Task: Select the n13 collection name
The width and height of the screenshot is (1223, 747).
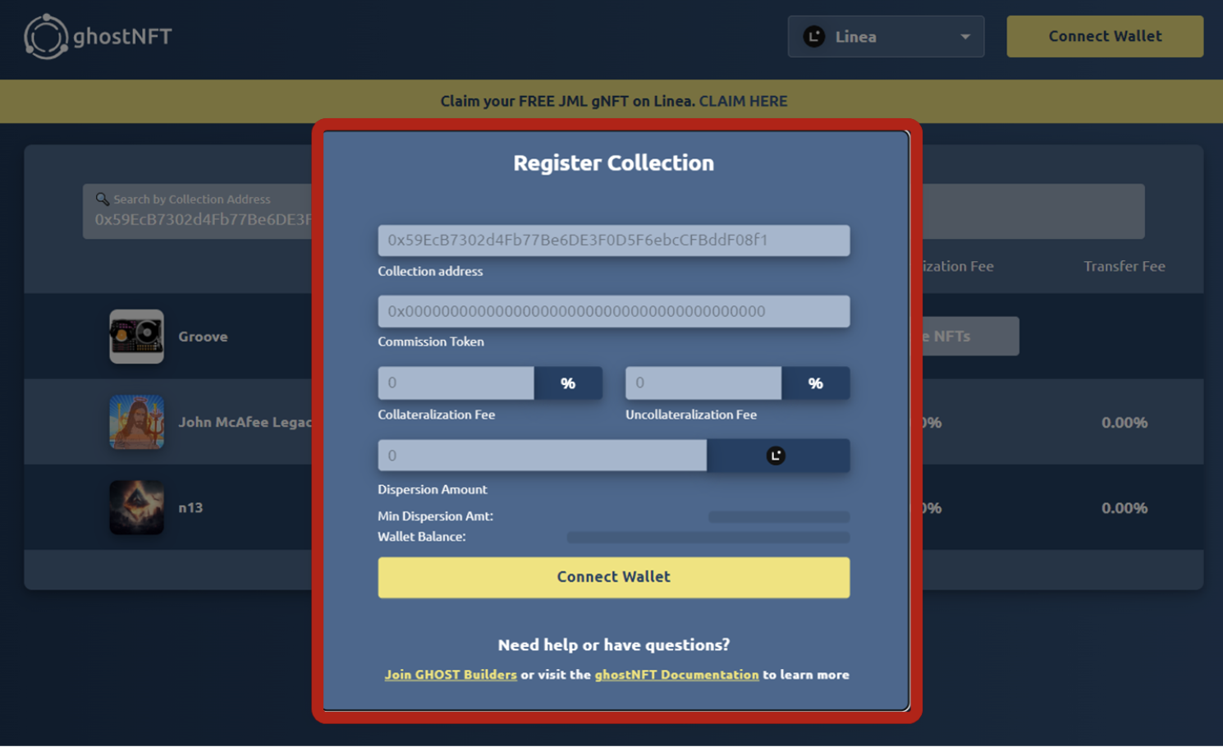Action: click(x=190, y=507)
